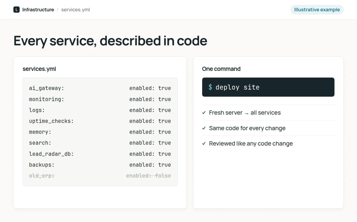Select the logs: key
This screenshot has width=357, height=222.
[37, 110]
